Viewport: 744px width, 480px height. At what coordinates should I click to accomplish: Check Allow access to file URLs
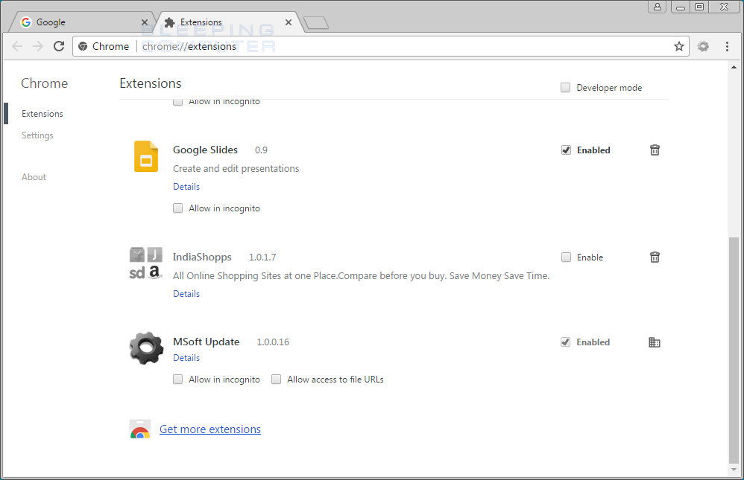[x=276, y=379]
